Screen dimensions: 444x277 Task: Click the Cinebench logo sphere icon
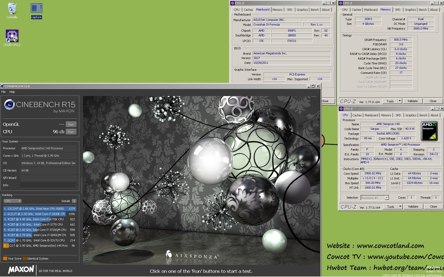tap(10, 104)
